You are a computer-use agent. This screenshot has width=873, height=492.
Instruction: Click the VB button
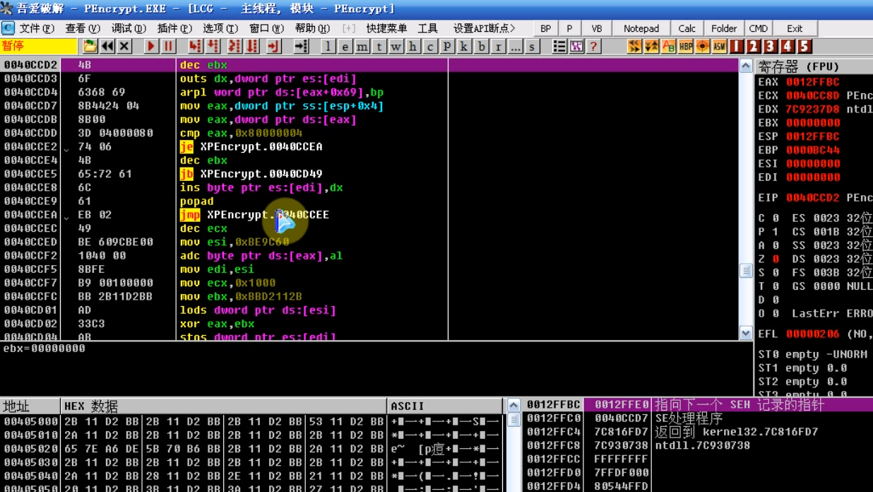pyautogui.click(x=597, y=28)
